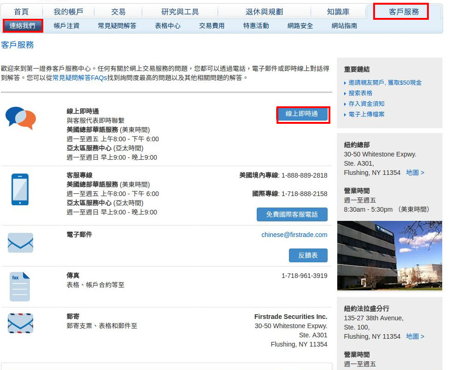The image size is (450, 370).
Task: Click the blue mobile phone icon
Action: click(x=20, y=190)
